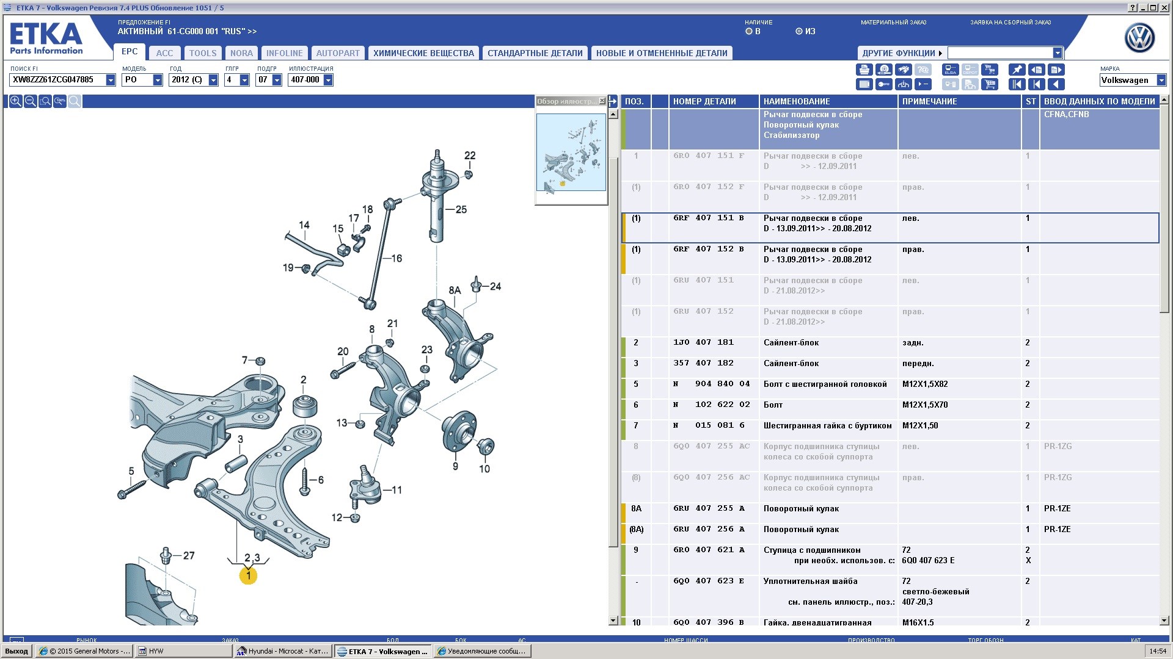
Task: Click the Наименование column header
Action: coord(828,101)
